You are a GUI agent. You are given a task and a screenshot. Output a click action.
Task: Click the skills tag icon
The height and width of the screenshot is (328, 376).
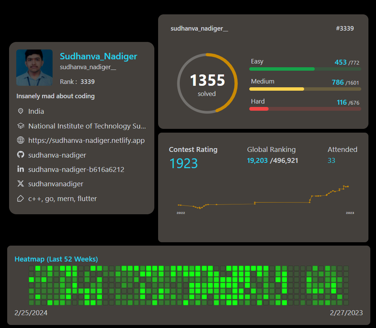click(20, 198)
